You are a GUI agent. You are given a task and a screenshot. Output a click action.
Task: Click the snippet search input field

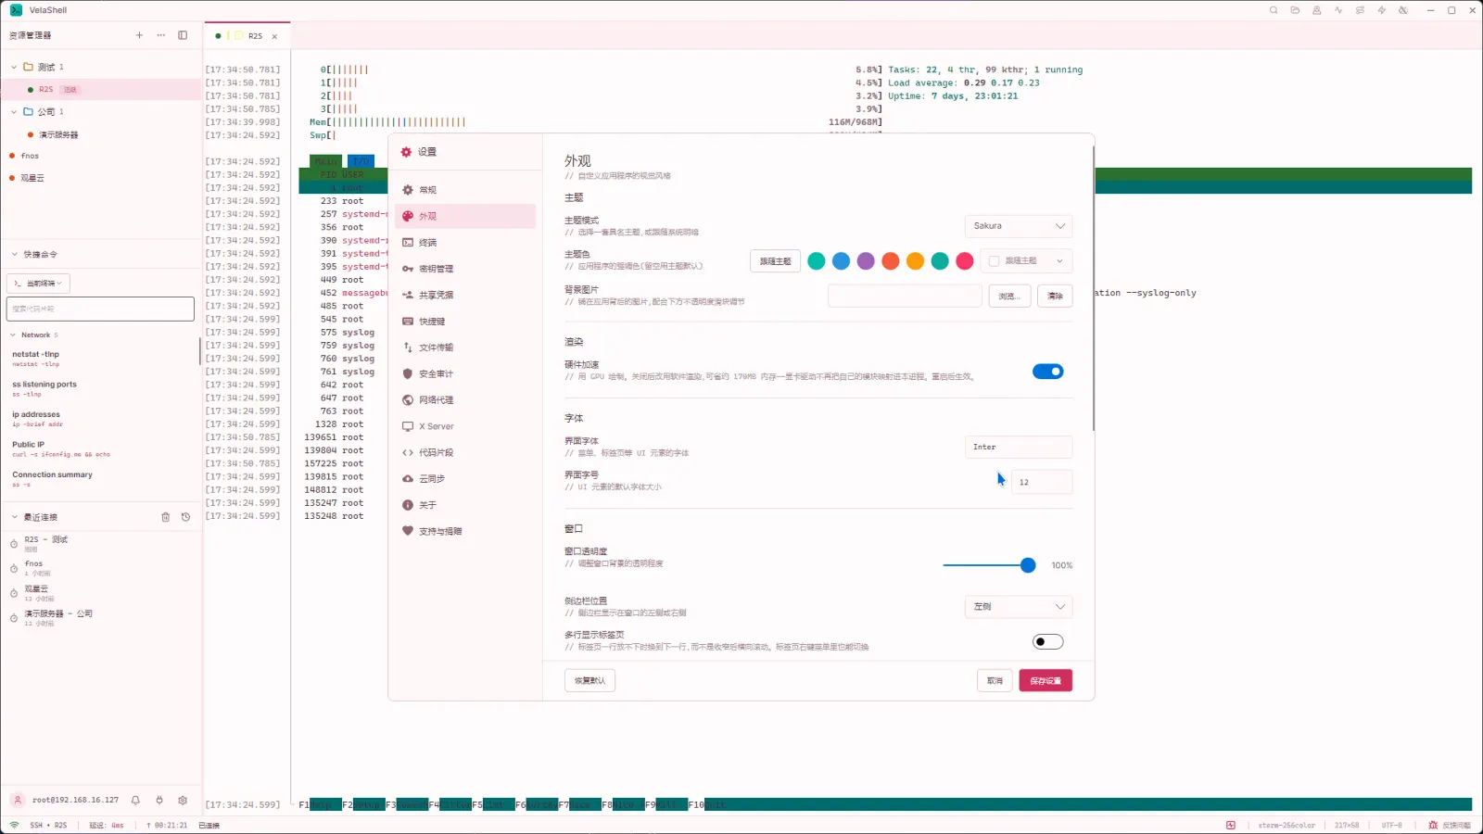[x=100, y=309]
